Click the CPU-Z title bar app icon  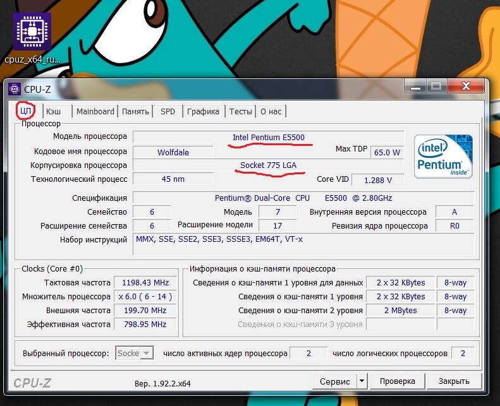tap(14, 89)
